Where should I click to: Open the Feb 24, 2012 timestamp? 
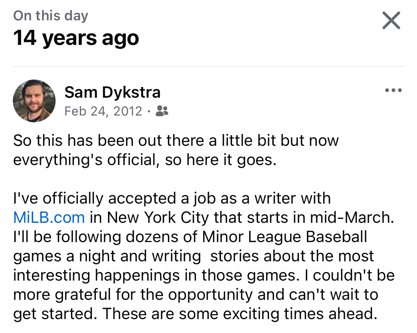click(103, 111)
